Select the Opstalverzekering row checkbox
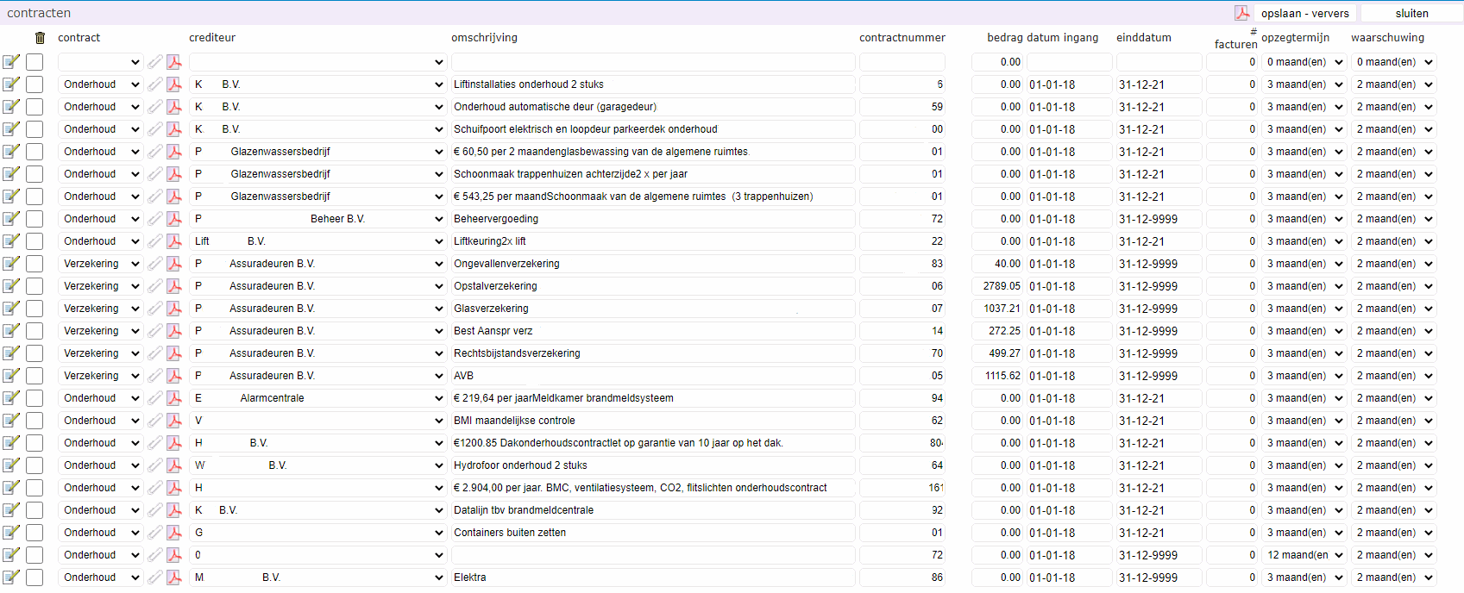The height and width of the screenshot is (593, 1464). click(35, 286)
